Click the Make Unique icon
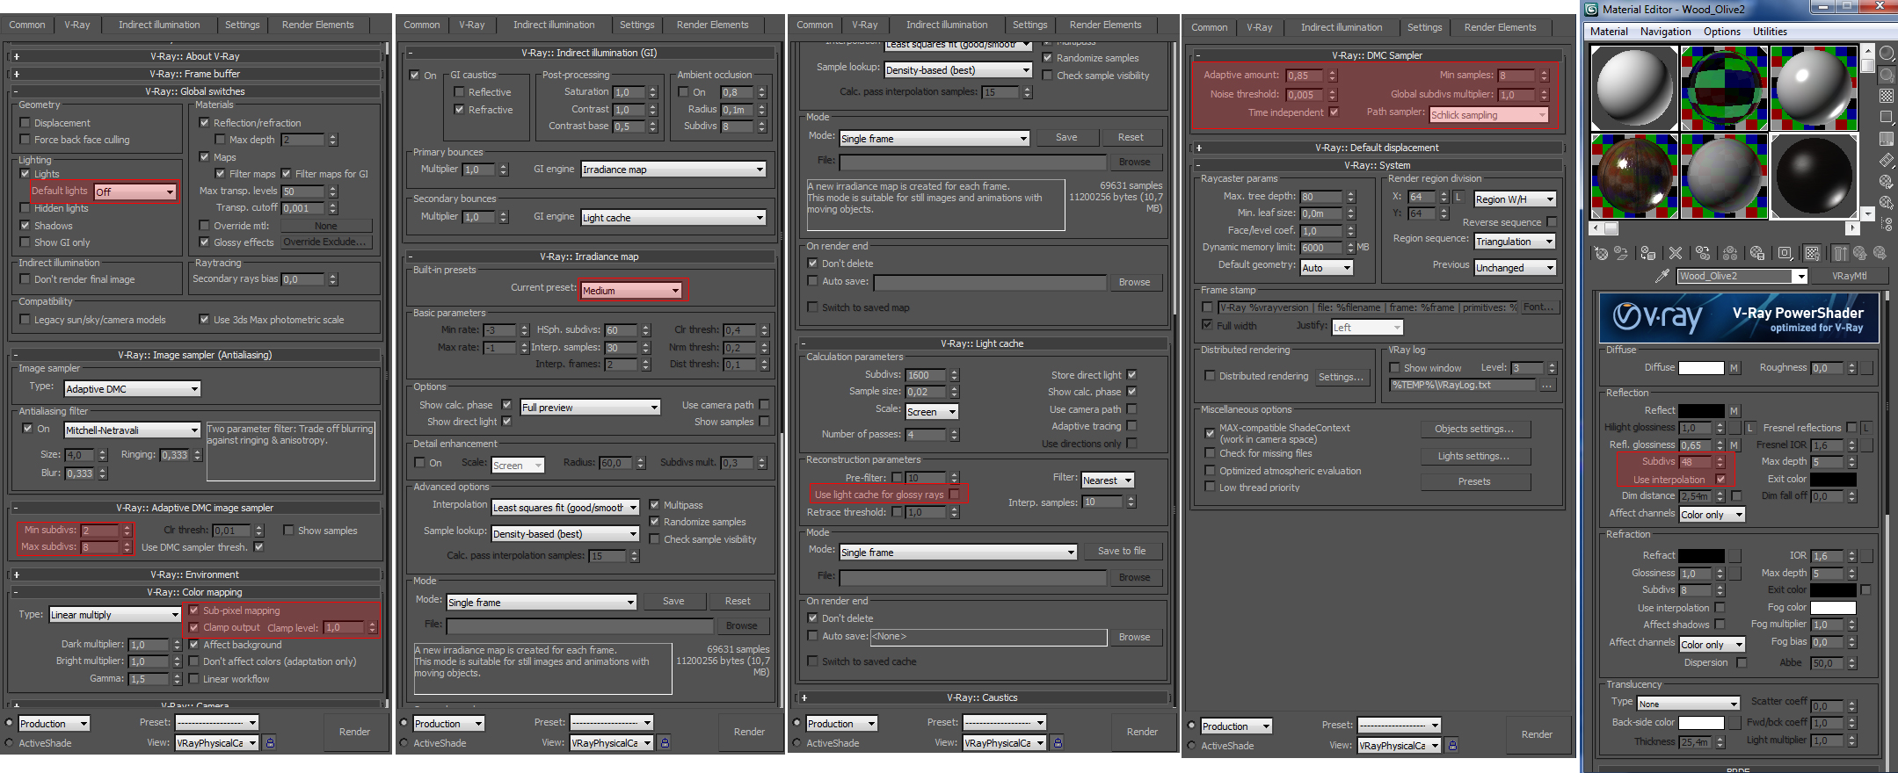Image resolution: width=1898 pixels, height=773 pixels. point(1730,253)
